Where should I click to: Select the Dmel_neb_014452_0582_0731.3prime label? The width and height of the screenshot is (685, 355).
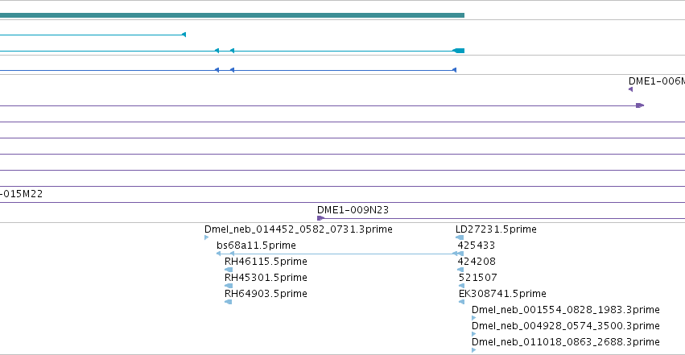[299, 229]
